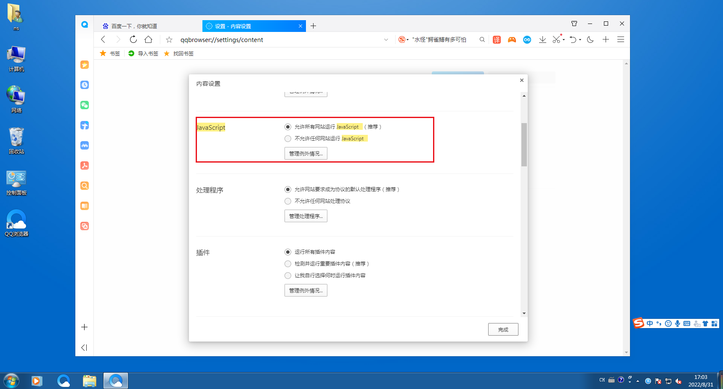The height and width of the screenshot is (389, 723).
Task: Click the blue infinity icon in toolbar
Action: click(527, 39)
